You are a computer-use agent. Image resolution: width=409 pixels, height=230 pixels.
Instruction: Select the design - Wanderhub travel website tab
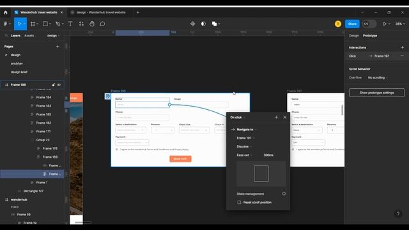(101, 12)
